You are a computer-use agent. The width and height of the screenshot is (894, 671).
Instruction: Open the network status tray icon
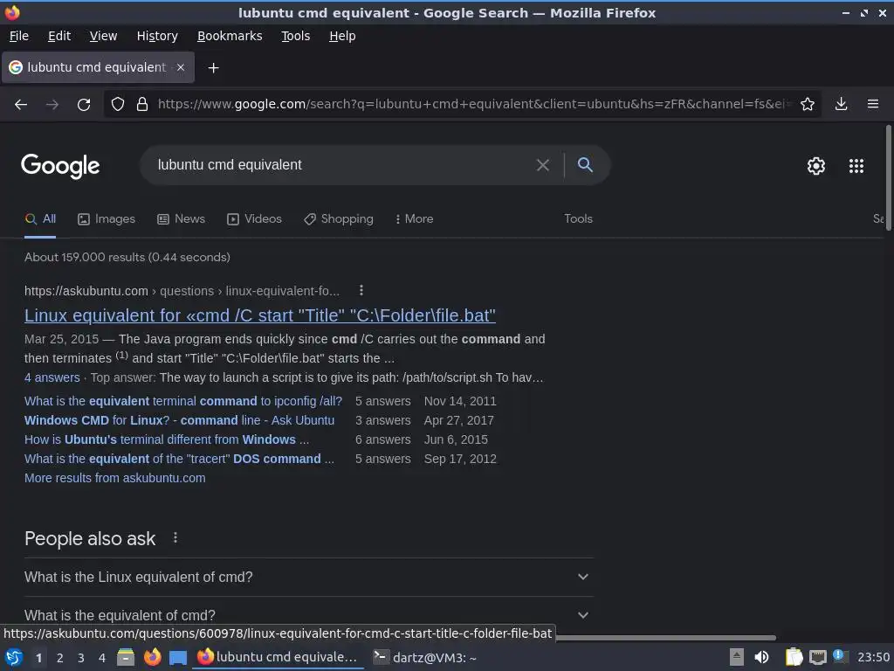817,657
